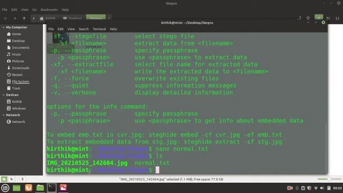The image size is (343, 193).
Task: Open the file manager File menu
Action: pyautogui.click(x=4, y=10)
